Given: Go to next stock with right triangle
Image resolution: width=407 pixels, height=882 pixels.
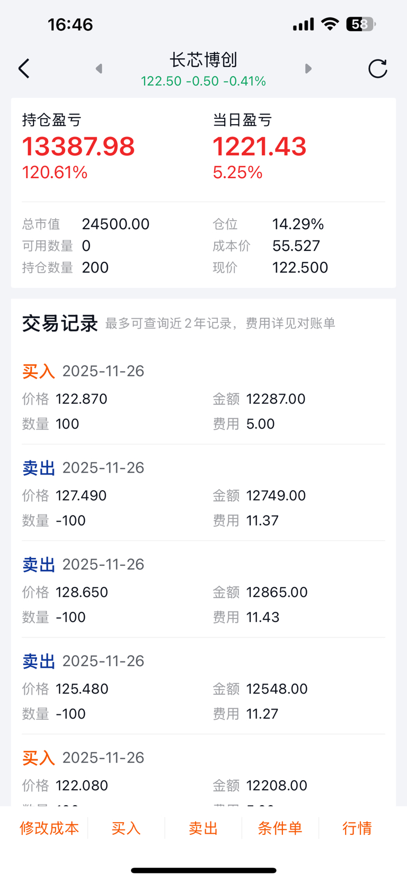Looking at the screenshot, I should pyautogui.click(x=308, y=69).
